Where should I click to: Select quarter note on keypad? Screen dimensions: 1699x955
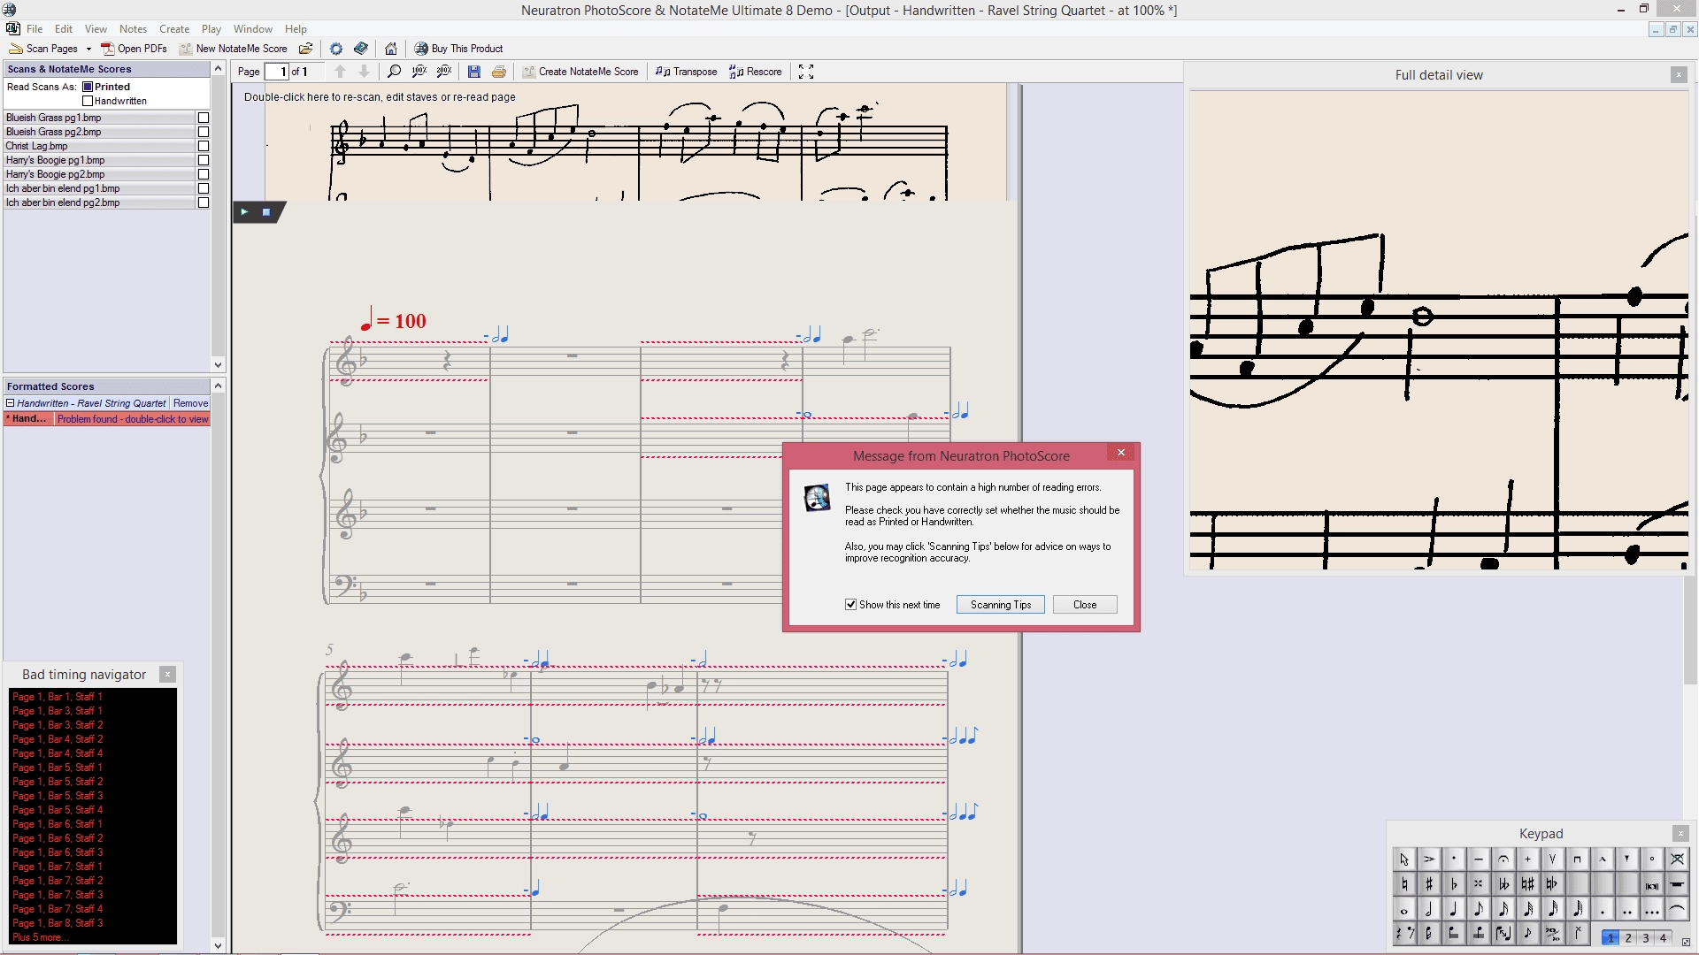point(1454,909)
